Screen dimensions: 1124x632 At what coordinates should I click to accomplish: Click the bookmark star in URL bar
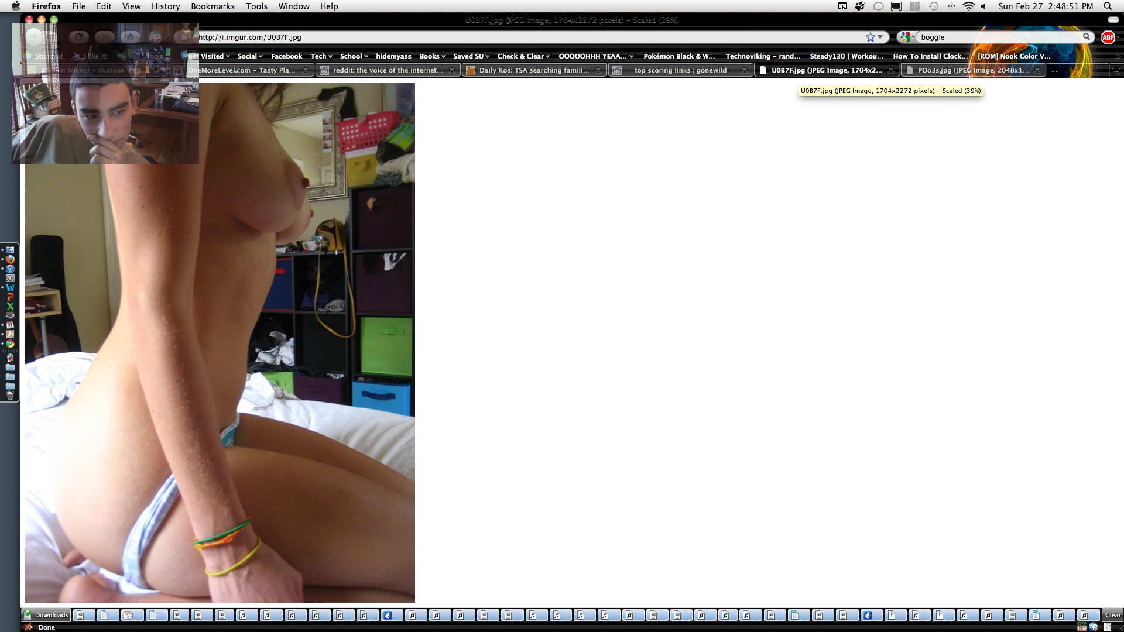(870, 37)
